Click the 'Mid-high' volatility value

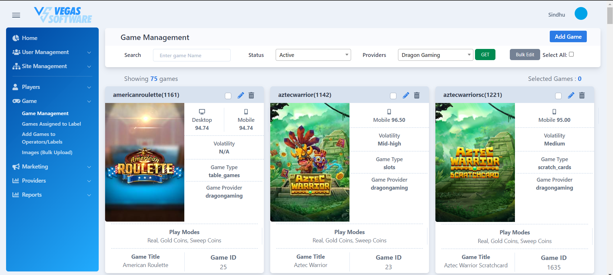point(389,144)
